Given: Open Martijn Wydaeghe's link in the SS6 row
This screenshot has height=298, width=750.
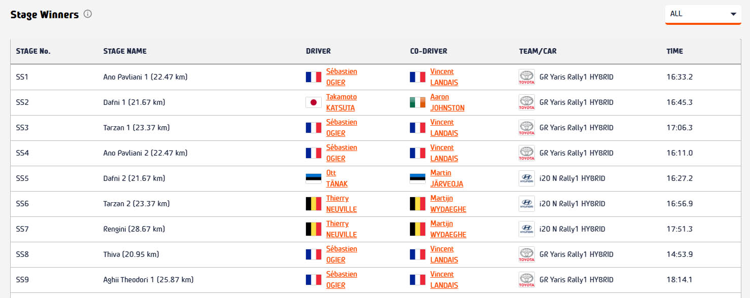Looking at the screenshot, I should [x=448, y=204].
